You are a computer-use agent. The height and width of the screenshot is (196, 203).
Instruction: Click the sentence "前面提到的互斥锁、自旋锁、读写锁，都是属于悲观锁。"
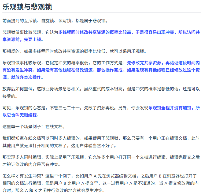click(55, 21)
